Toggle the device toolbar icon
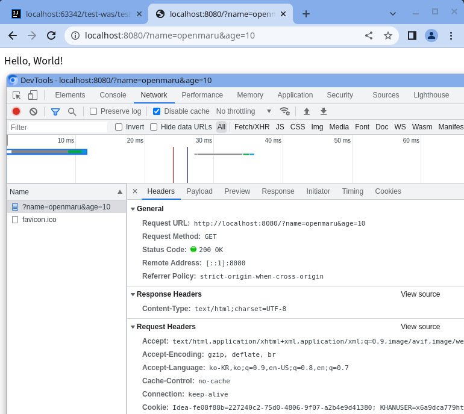The height and width of the screenshot is (414, 464). point(33,95)
